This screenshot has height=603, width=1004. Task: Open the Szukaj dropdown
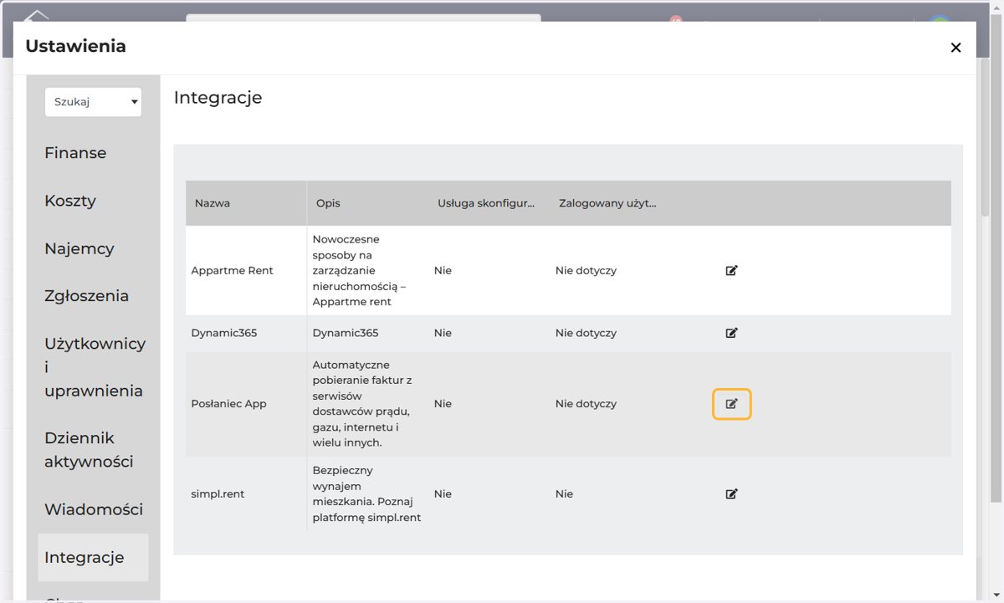tap(93, 102)
